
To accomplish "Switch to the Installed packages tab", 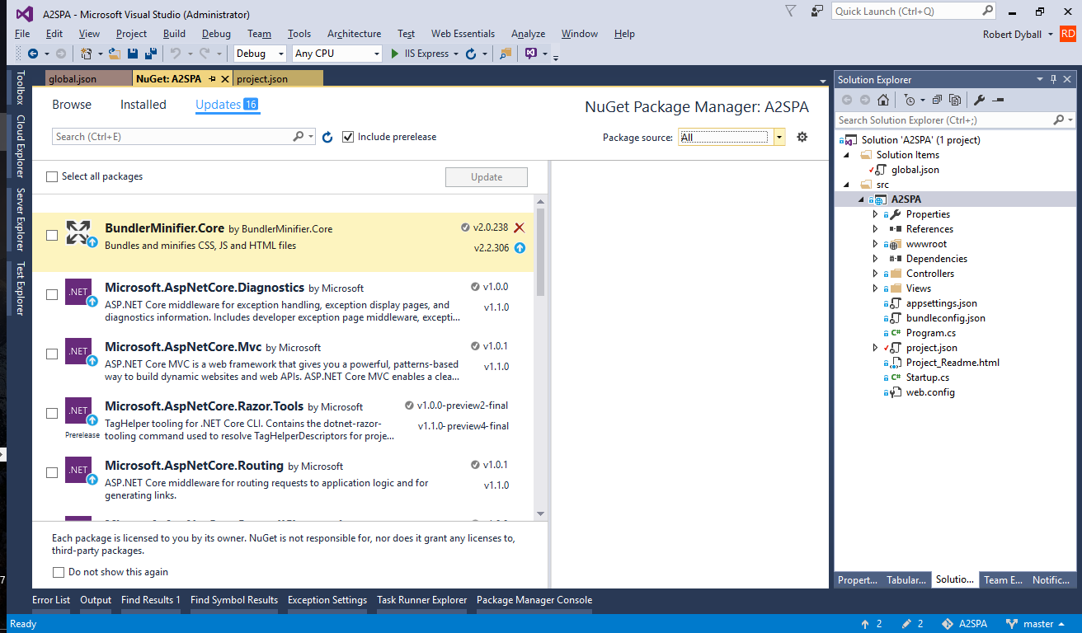I will 143,105.
